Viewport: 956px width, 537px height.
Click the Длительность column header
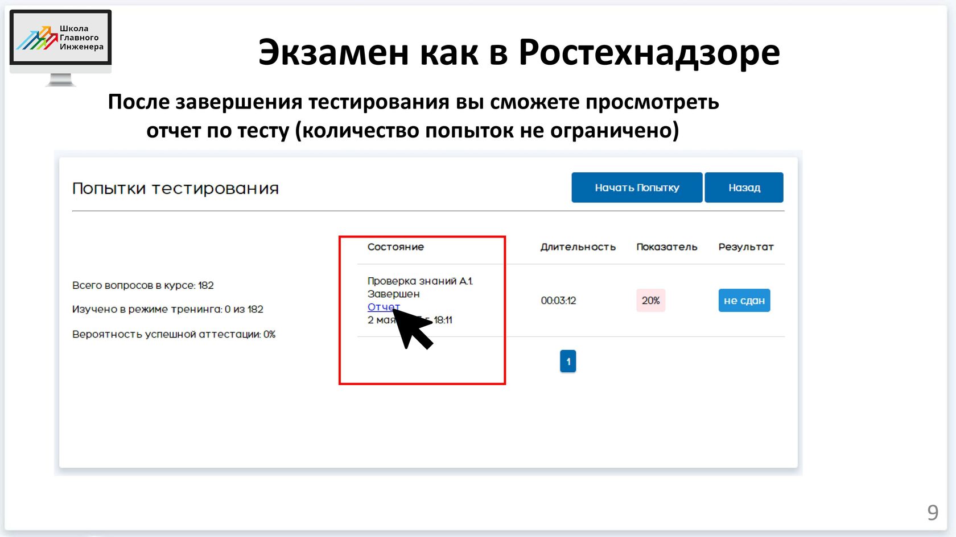(x=578, y=247)
